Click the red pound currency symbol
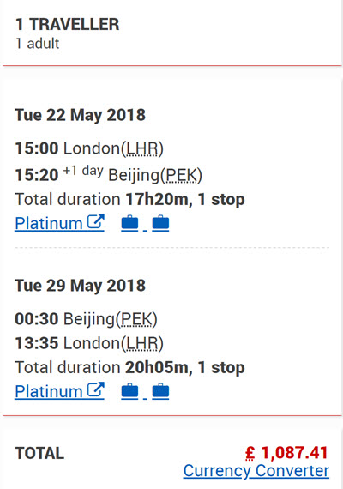Image resolution: width=343 pixels, height=489 pixels. pyautogui.click(x=250, y=453)
